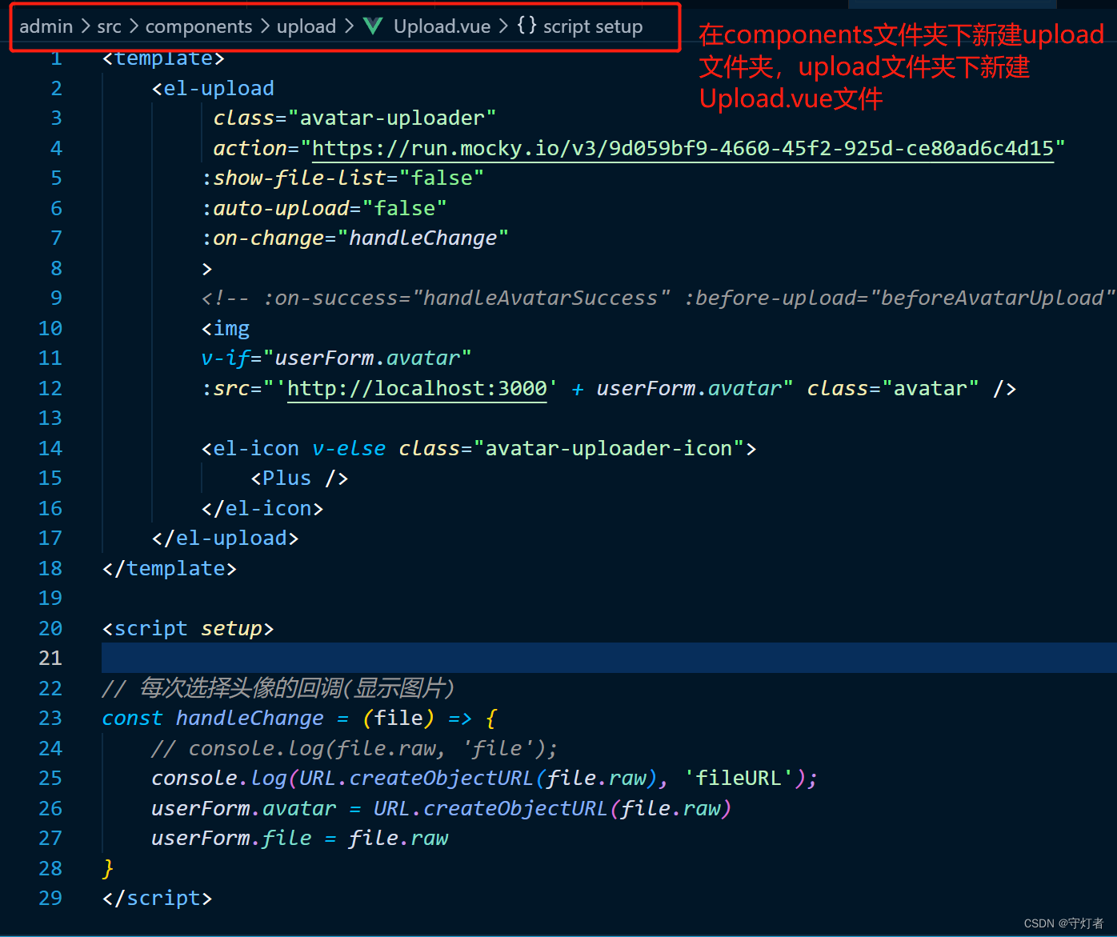Image resolution: width=1117 pixels, height=937 pixels.
Task: Click the el-upload opening tag
Action: (213, 88)
